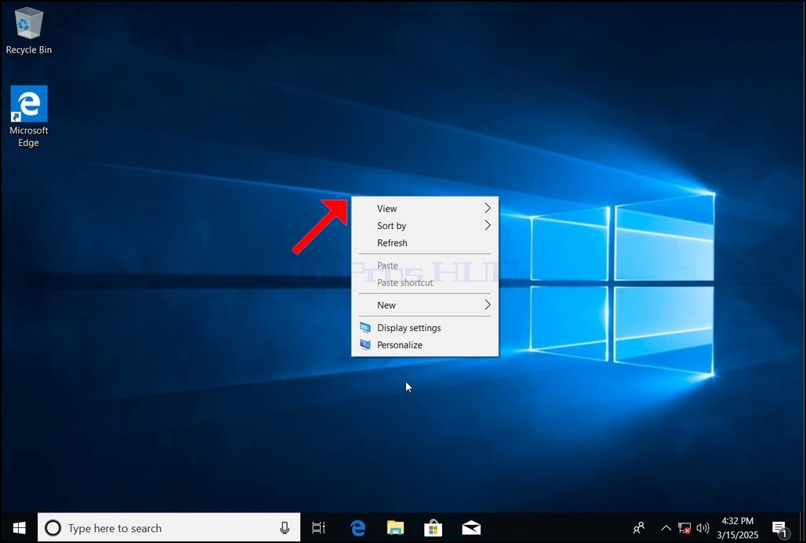The image size is (806, 543).
Task: Launch Edge from the taskbar
Action: point(358,527)
